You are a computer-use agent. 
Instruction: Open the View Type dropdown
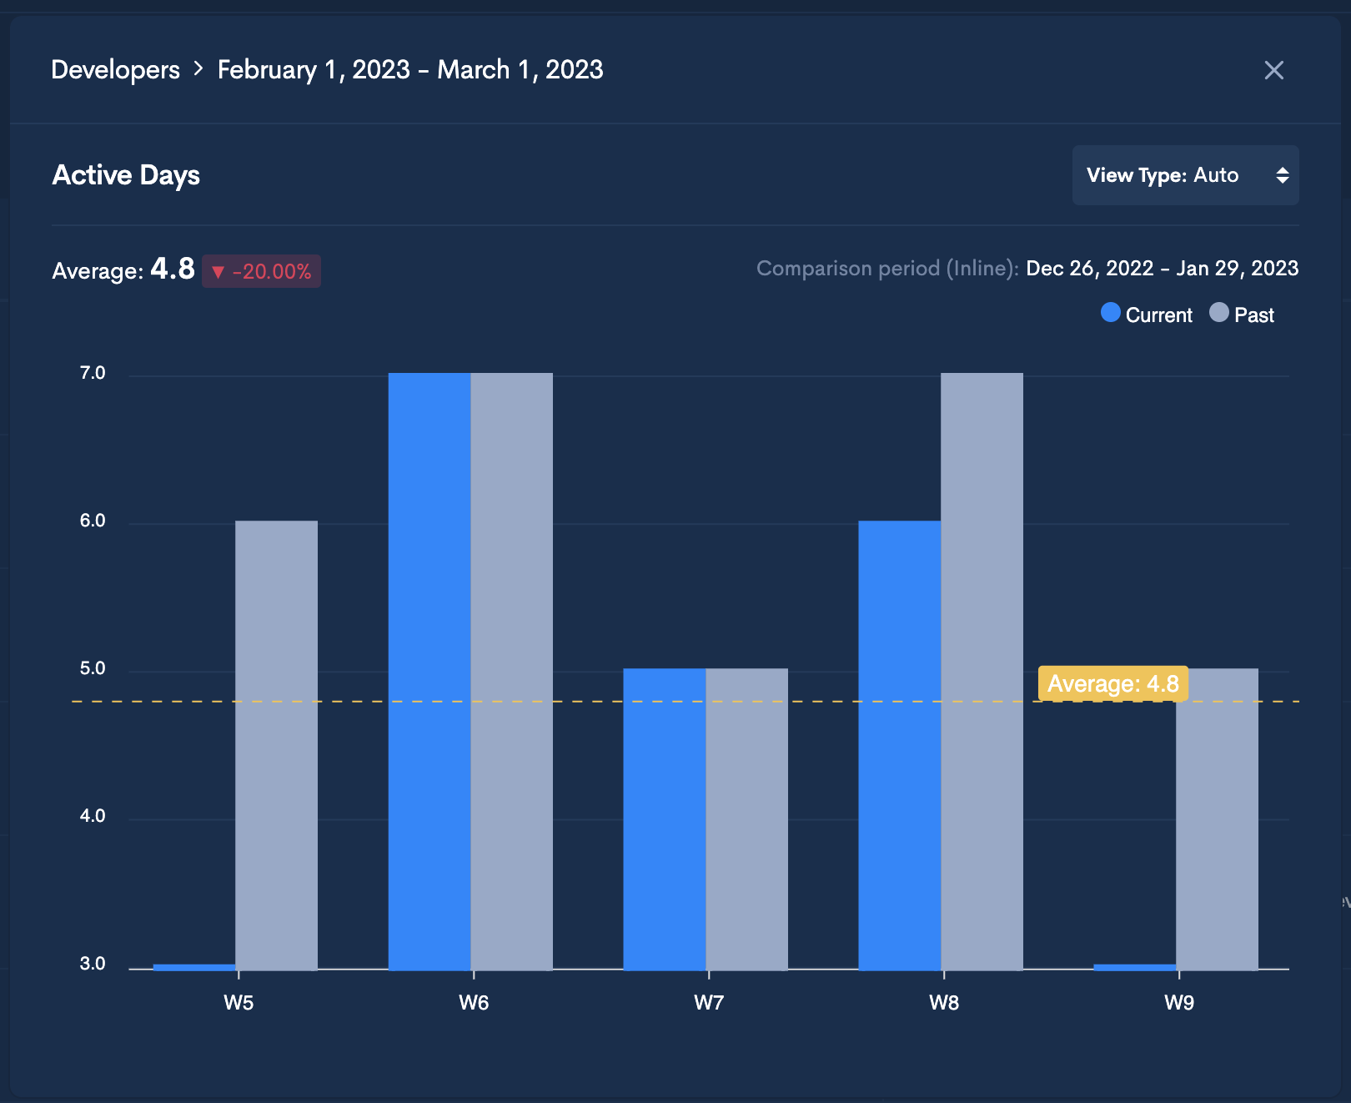tap(1185, 175)
